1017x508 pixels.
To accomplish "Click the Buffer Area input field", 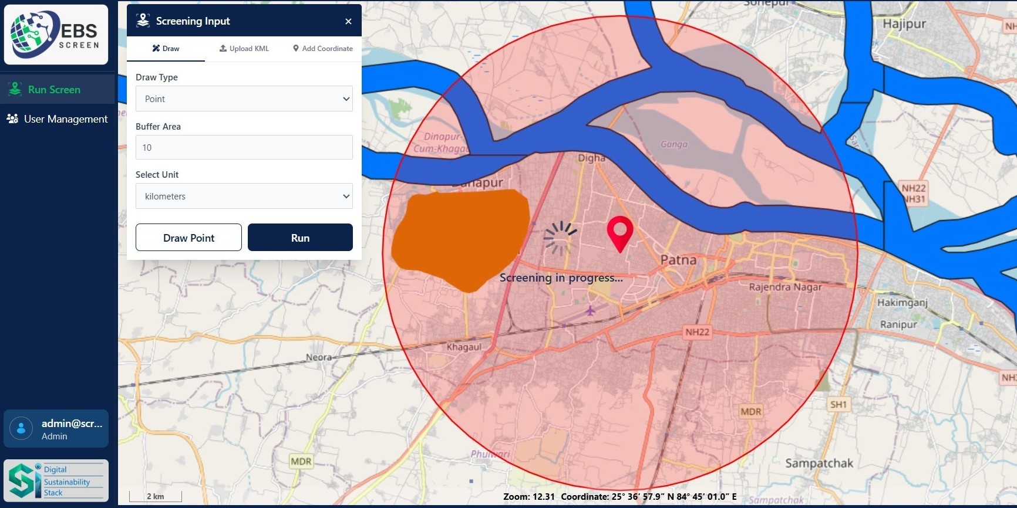I will (244, 148).
